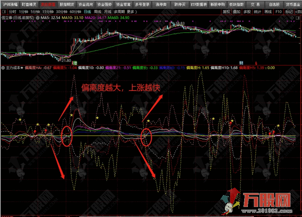This screenshot has height=217, width=302.
Task: Open 货币基金
Action: click(x=293, y=4)
